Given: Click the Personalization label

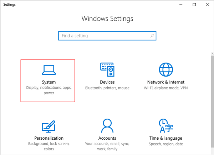Looking at the screenshot, I should [49, 138].
